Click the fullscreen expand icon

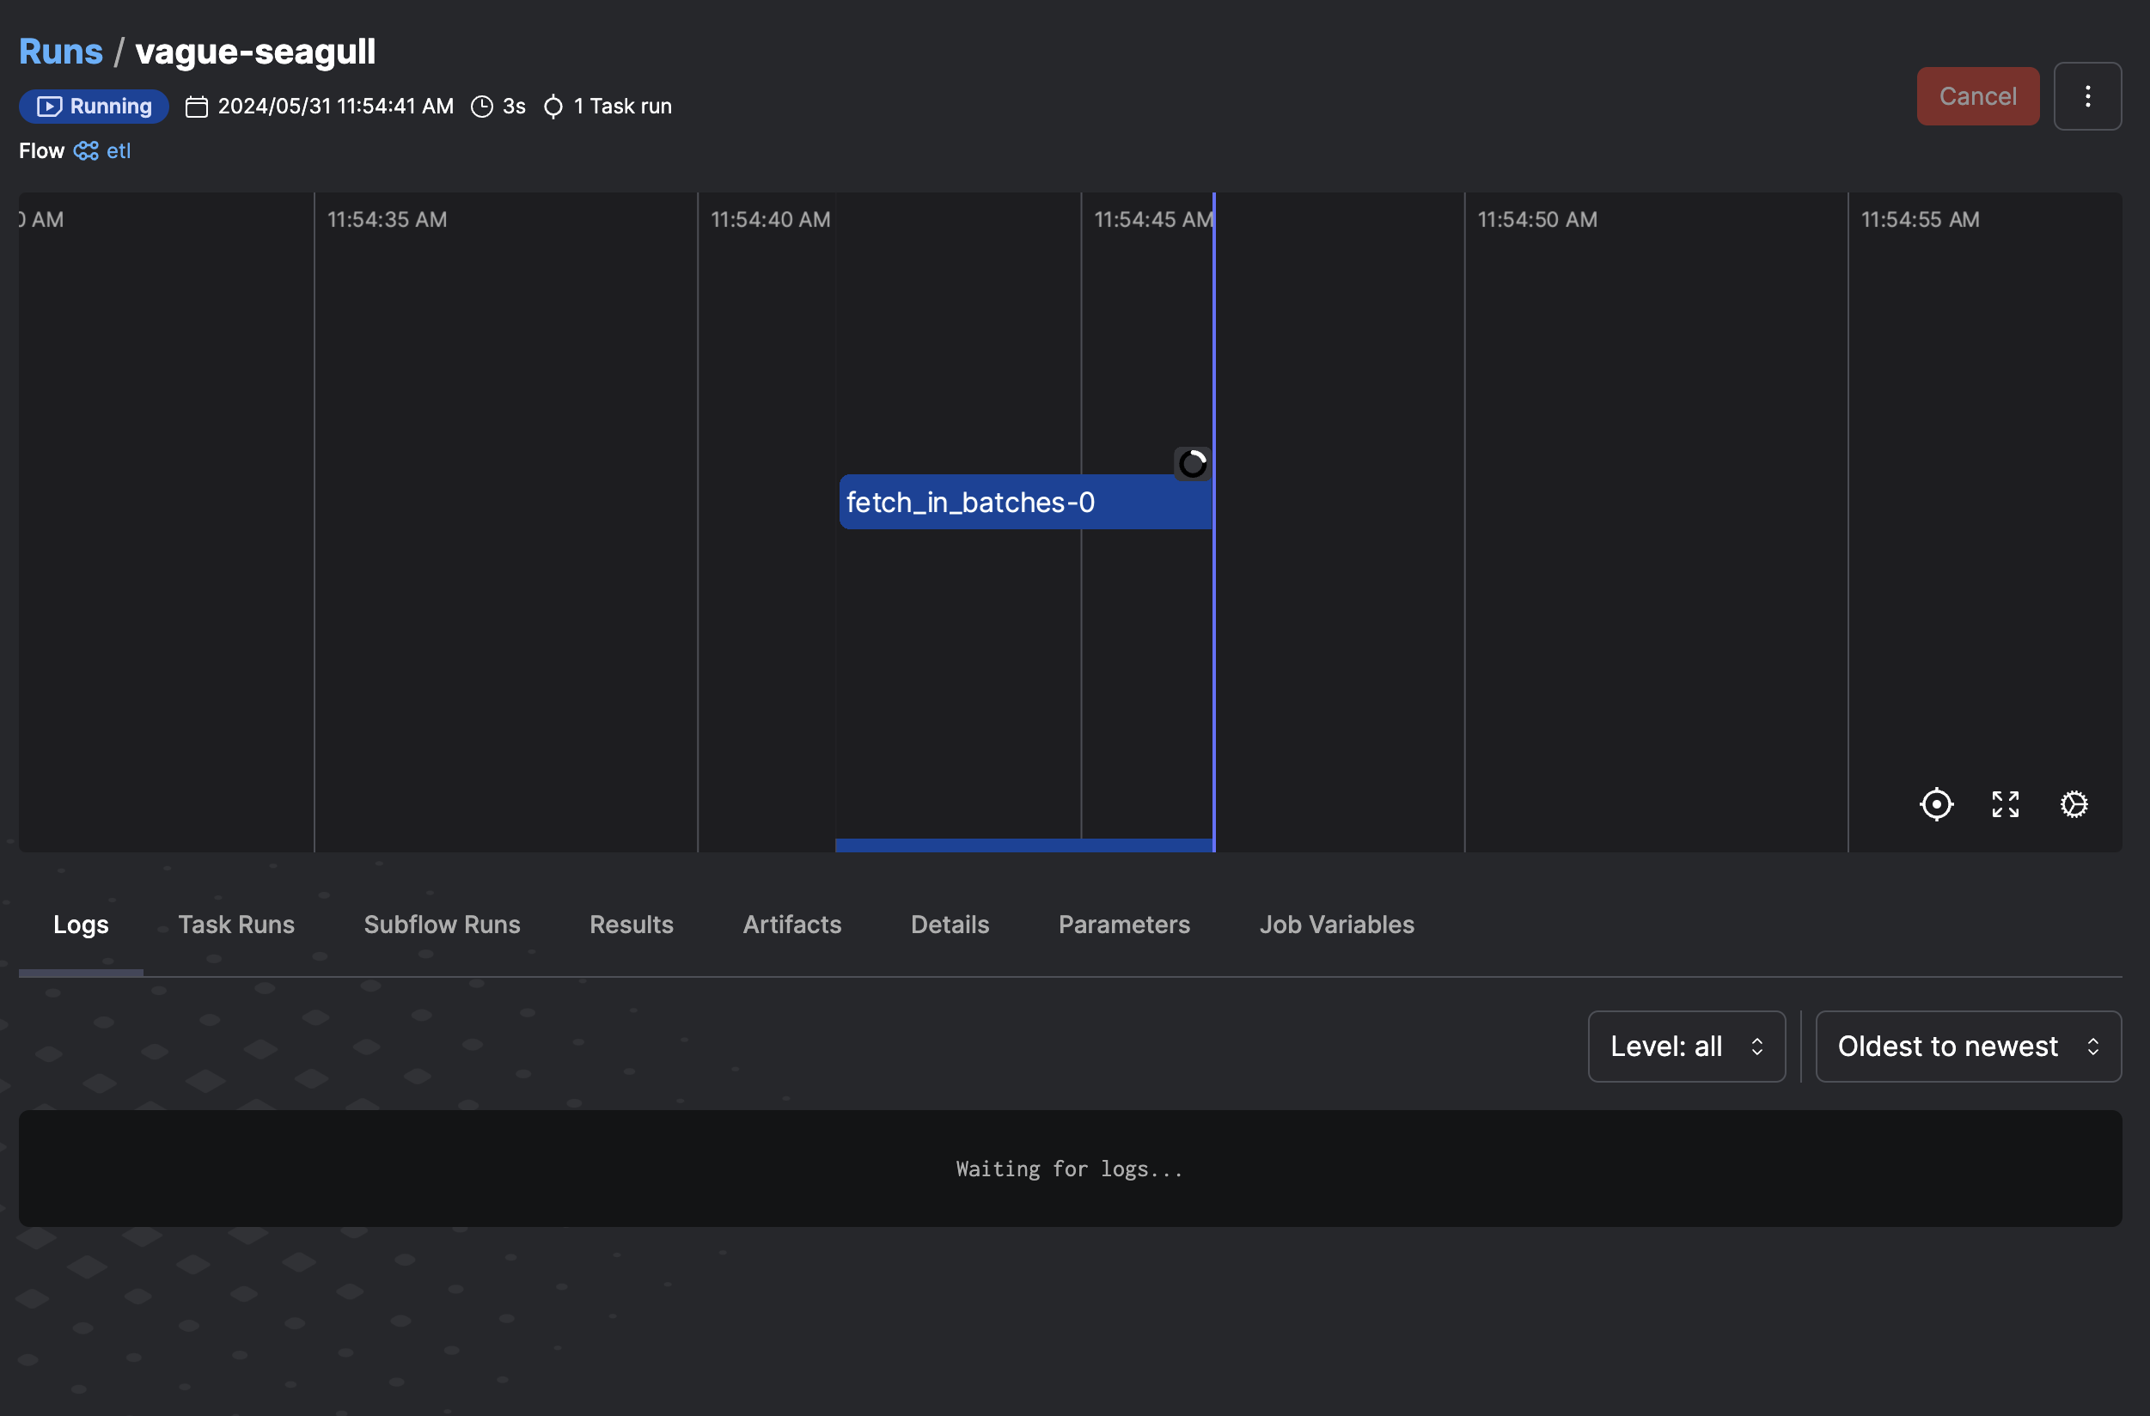point(2005,803)
